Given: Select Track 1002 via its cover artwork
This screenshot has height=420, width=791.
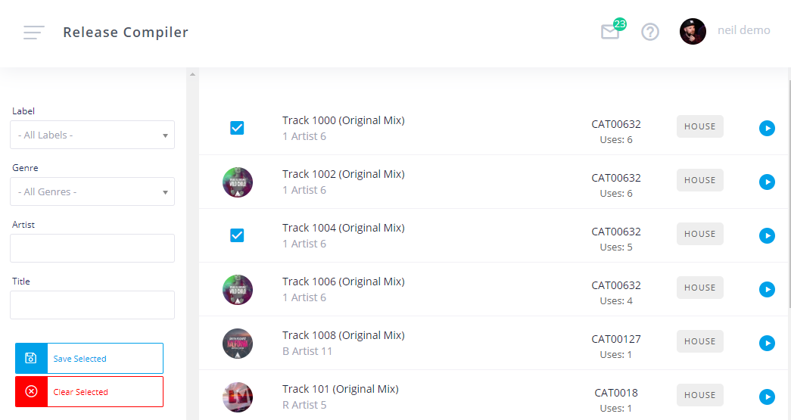Looking at the screenshot, I should 238,182.
